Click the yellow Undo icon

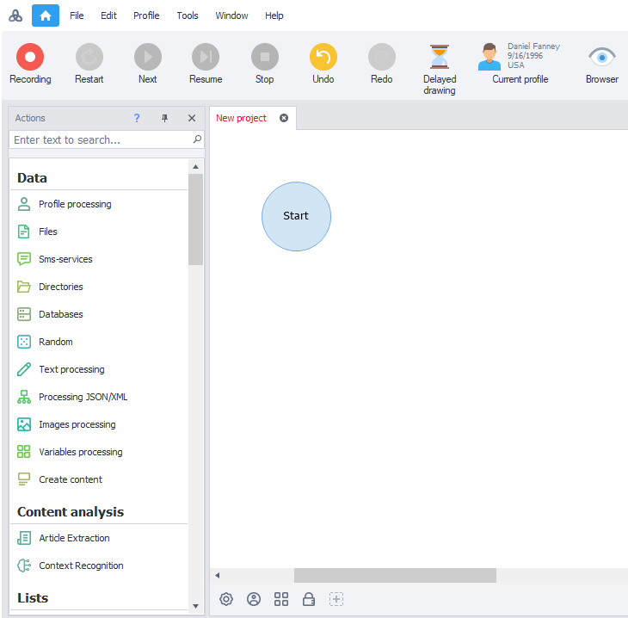coord(323,58)
